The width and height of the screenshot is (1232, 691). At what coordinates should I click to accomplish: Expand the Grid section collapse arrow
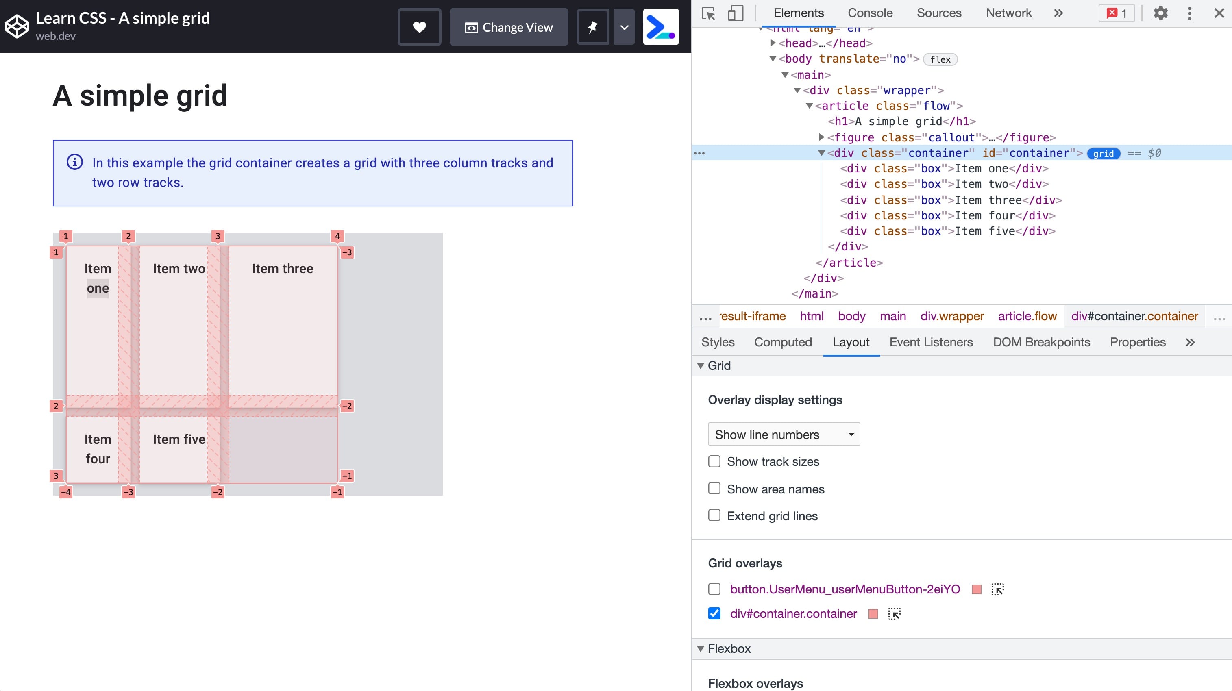(x=701, y=365)
